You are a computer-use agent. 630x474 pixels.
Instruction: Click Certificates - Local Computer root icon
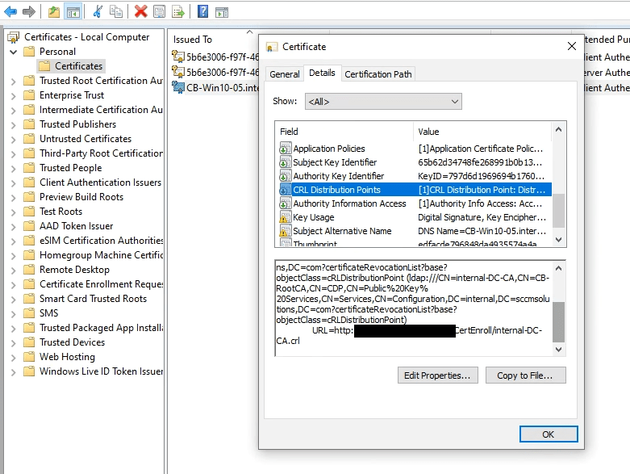tap(13, 37)
